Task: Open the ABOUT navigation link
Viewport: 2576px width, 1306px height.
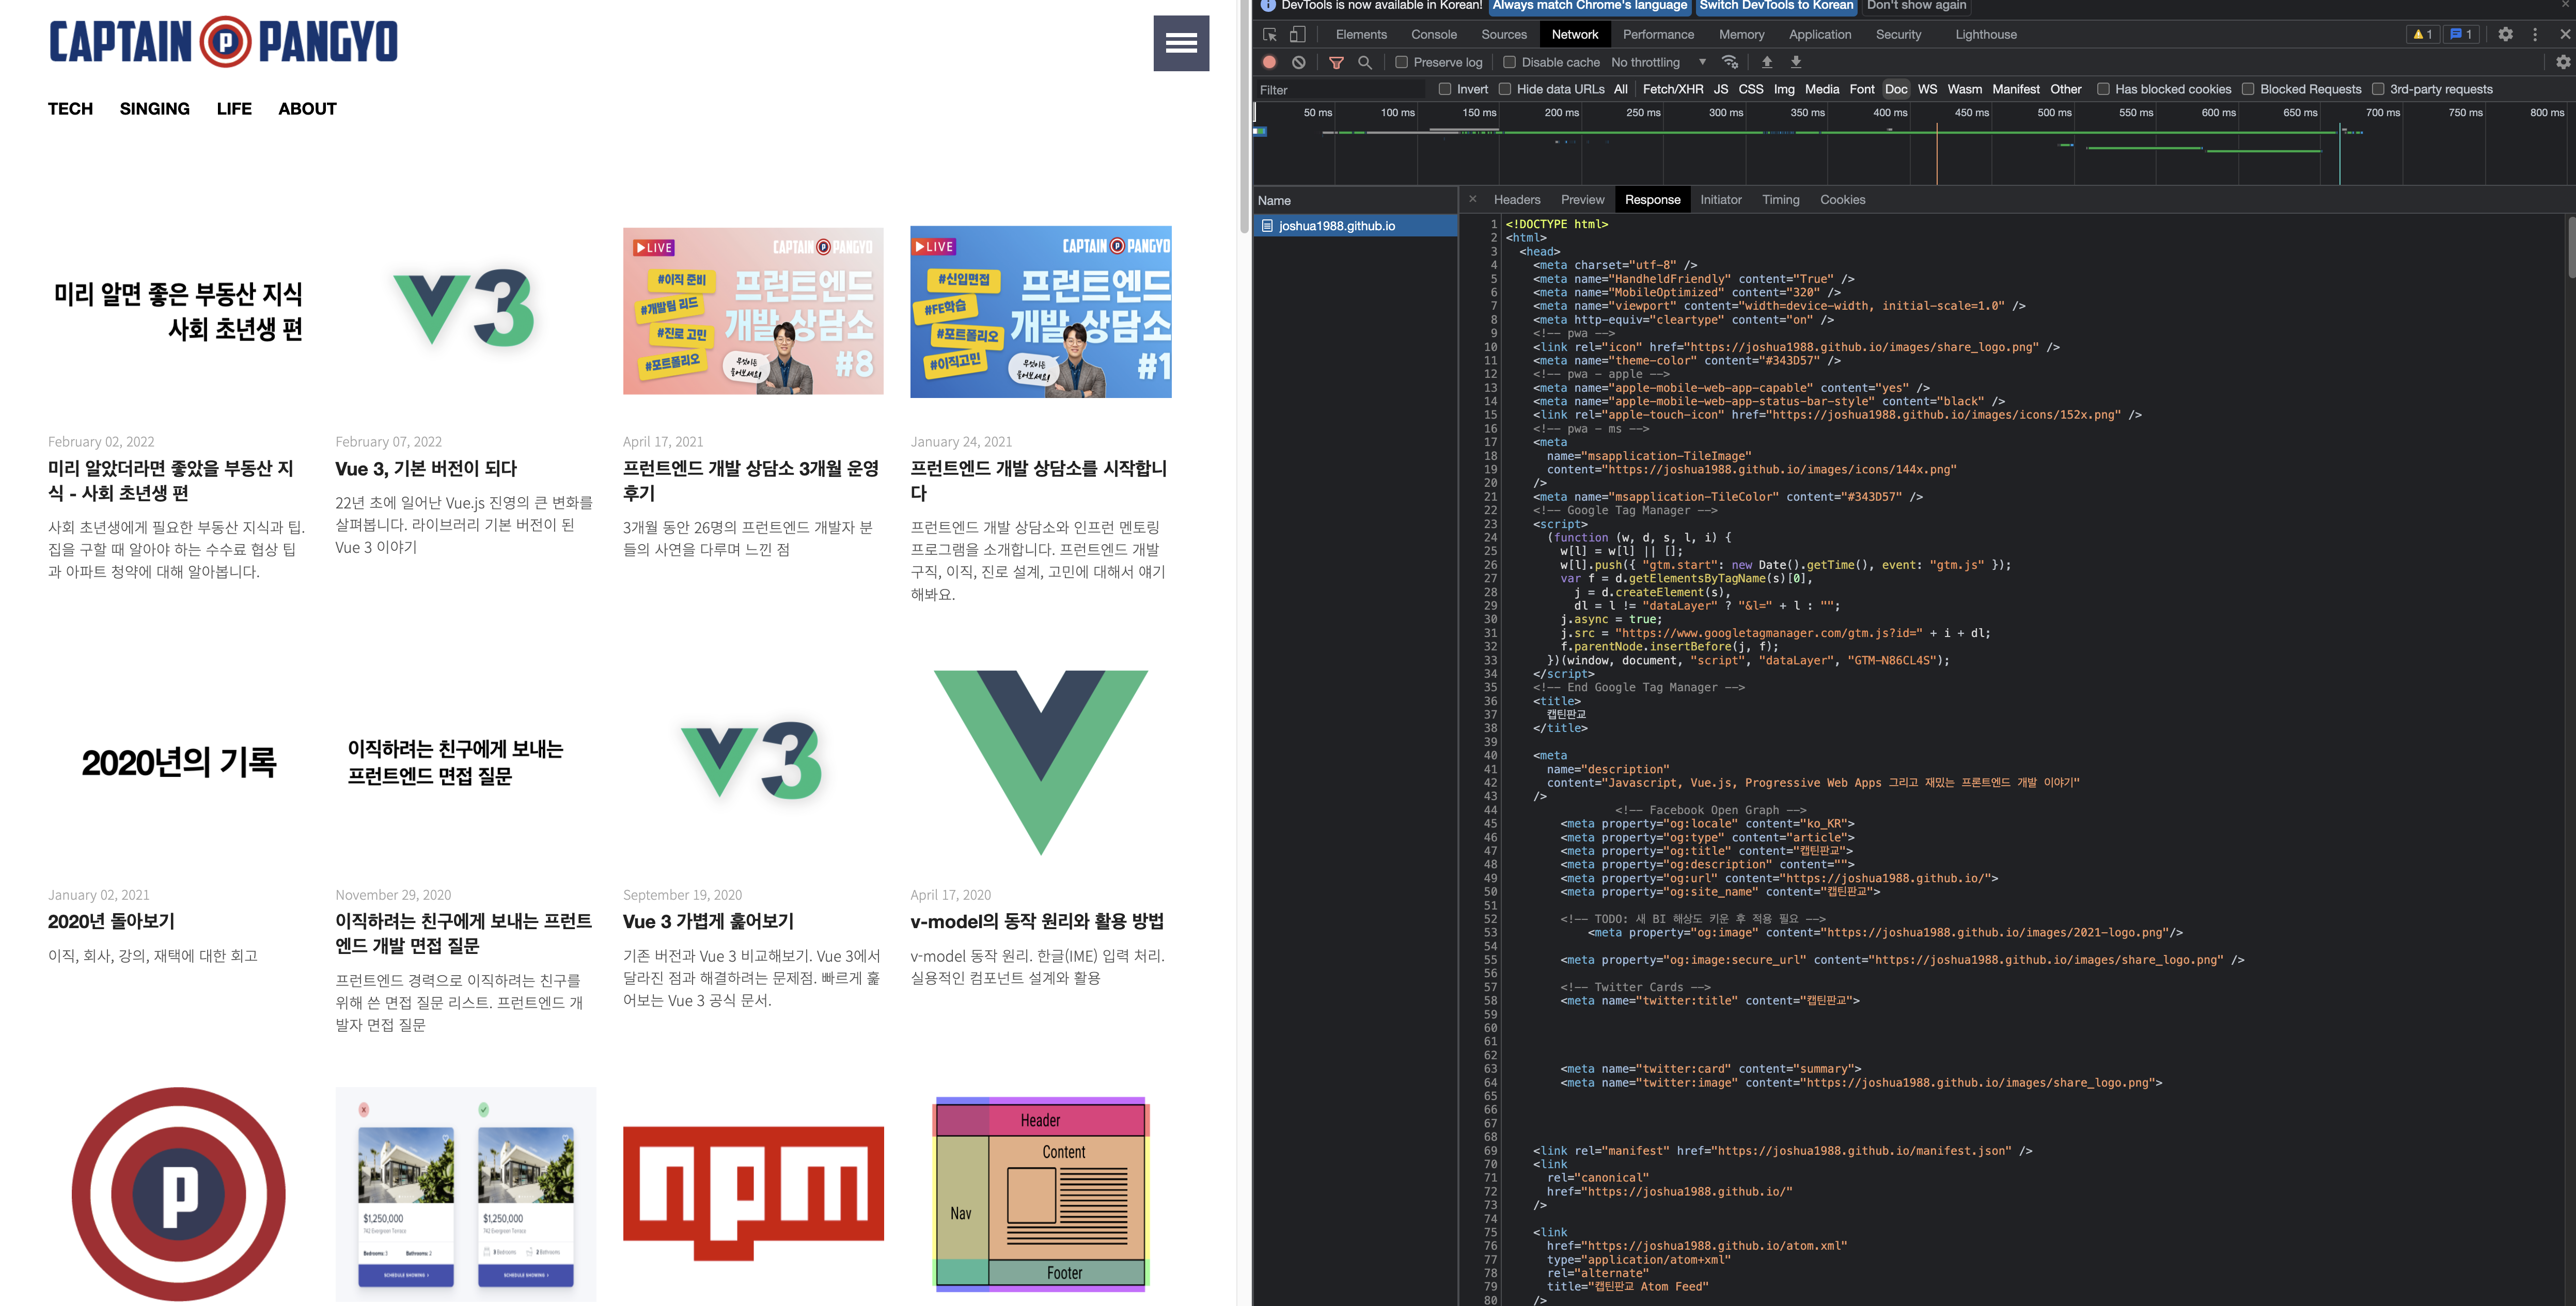Action: [x=307, y=109]
